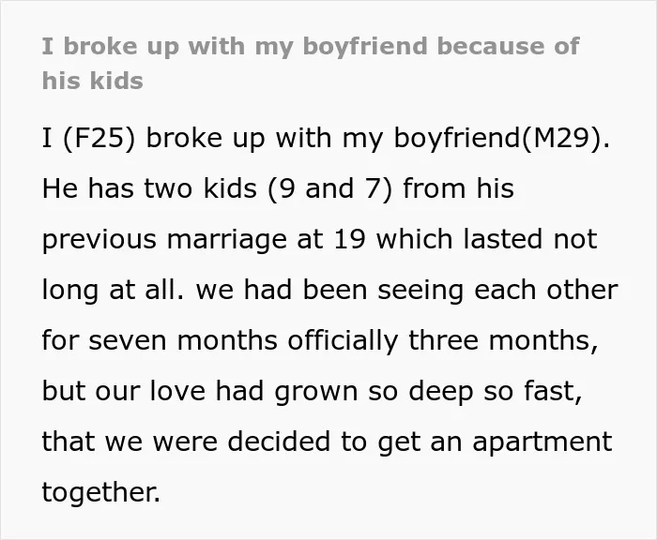657x540 pixels.
Task: Click "because of" in the gray title
Action: [x=509, y=46]
